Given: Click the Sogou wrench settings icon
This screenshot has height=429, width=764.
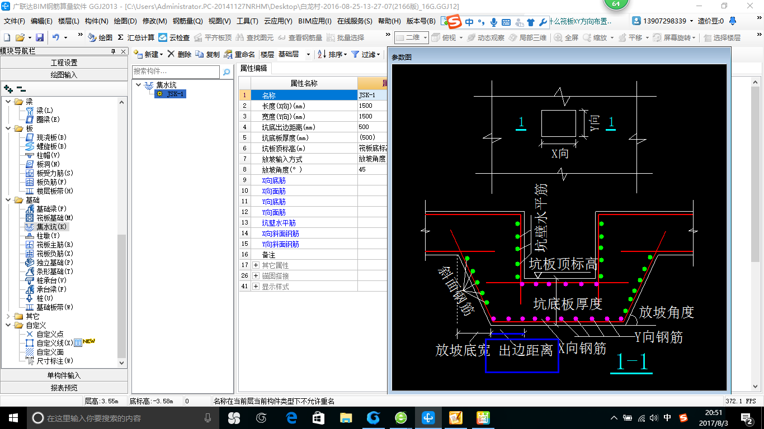Looking at the screenshot, I should click(x=543, y=22).
